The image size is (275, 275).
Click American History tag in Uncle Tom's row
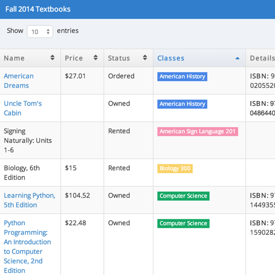[x=182, y=104]
